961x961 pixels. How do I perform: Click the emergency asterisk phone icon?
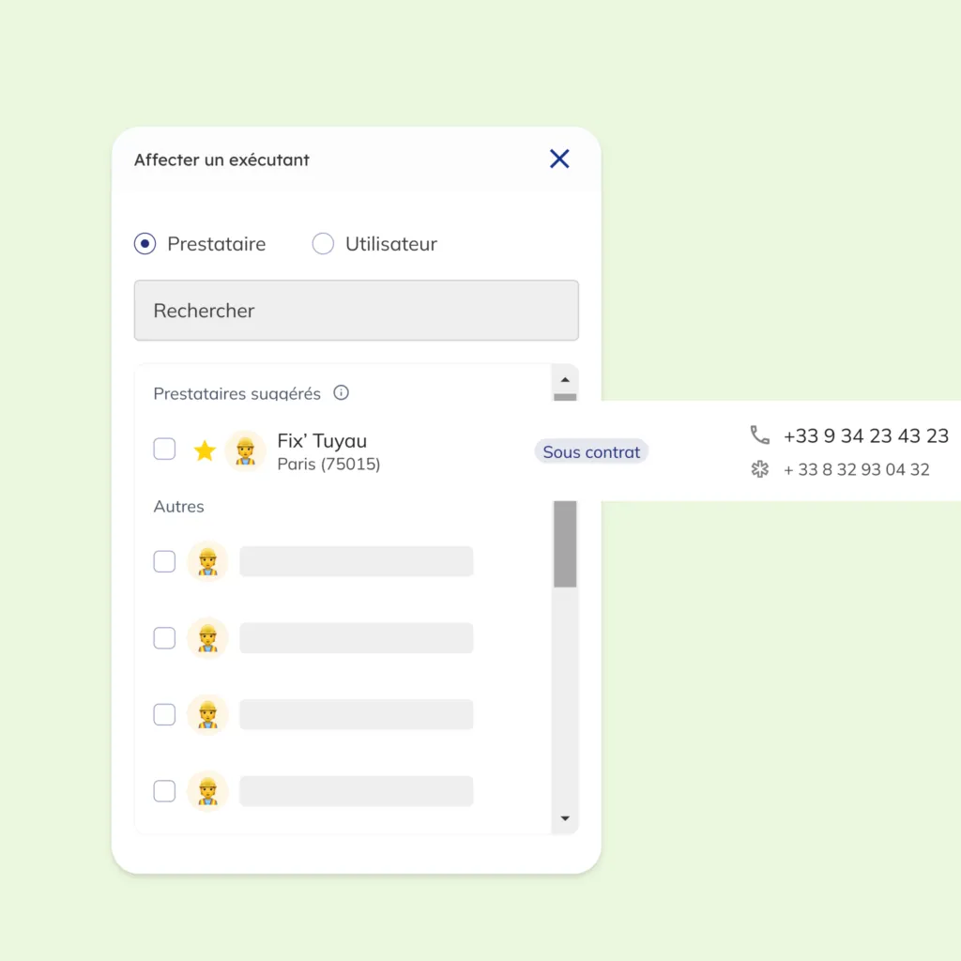tap(759, 469)
